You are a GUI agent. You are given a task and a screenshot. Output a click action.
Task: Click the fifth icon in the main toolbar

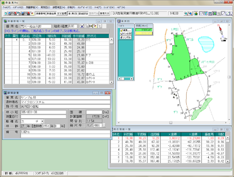click(x=23, y=14)
